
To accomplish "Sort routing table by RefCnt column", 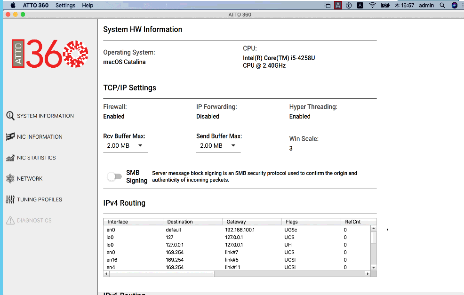I will [359, 222].
